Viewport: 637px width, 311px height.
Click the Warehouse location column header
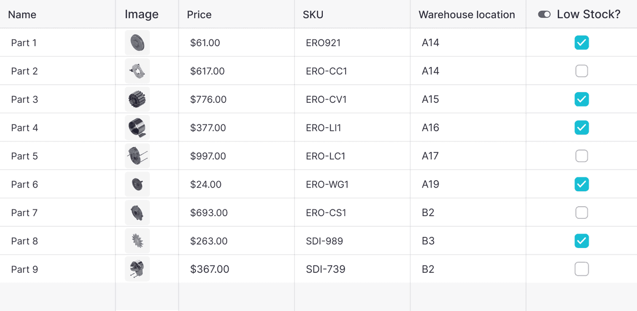point(467,15)
